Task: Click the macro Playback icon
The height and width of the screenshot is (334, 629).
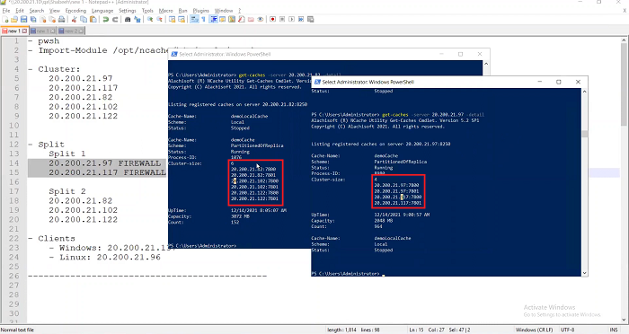Action: 292,19
